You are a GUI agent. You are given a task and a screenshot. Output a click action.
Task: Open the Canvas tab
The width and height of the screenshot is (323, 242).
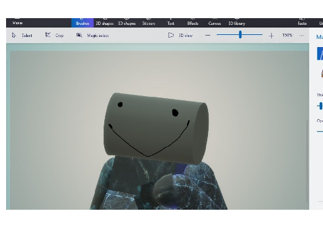pos(215,23)
